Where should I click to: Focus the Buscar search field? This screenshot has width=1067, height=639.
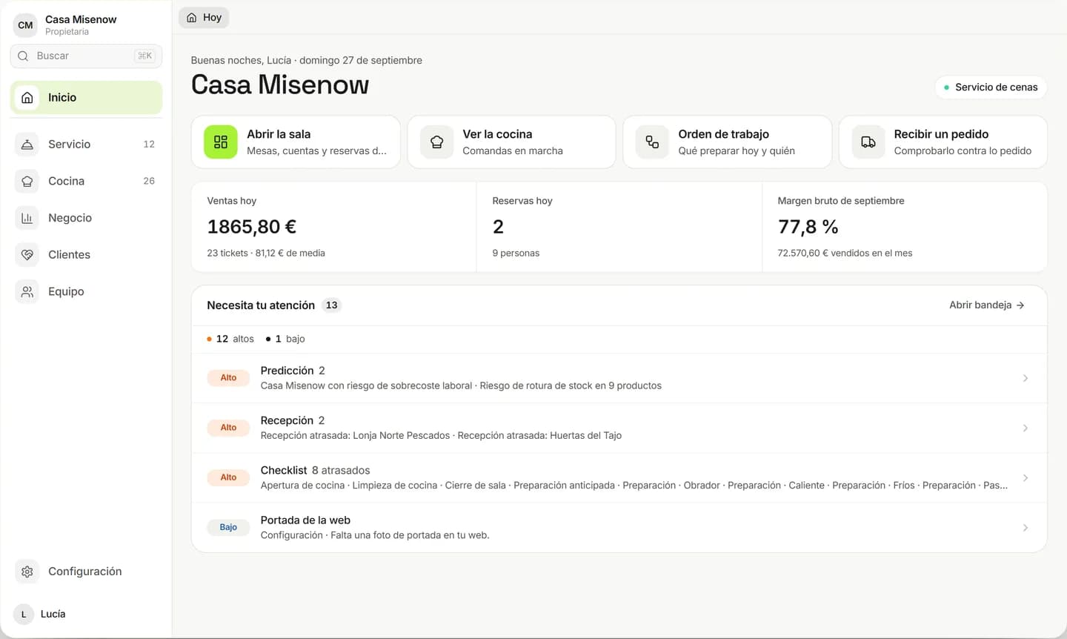point(86,56)
